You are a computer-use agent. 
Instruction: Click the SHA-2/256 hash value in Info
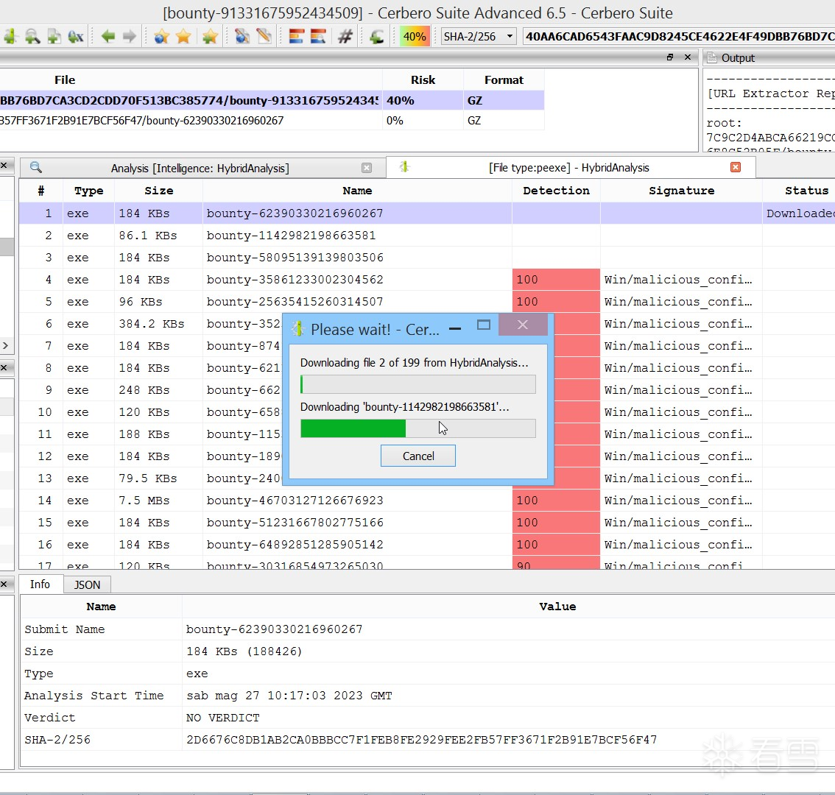coord(421,740)
